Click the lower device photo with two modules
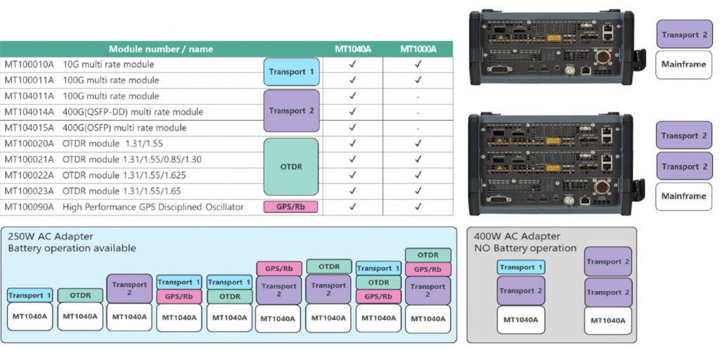720x350 pixels. pos(557,164)
